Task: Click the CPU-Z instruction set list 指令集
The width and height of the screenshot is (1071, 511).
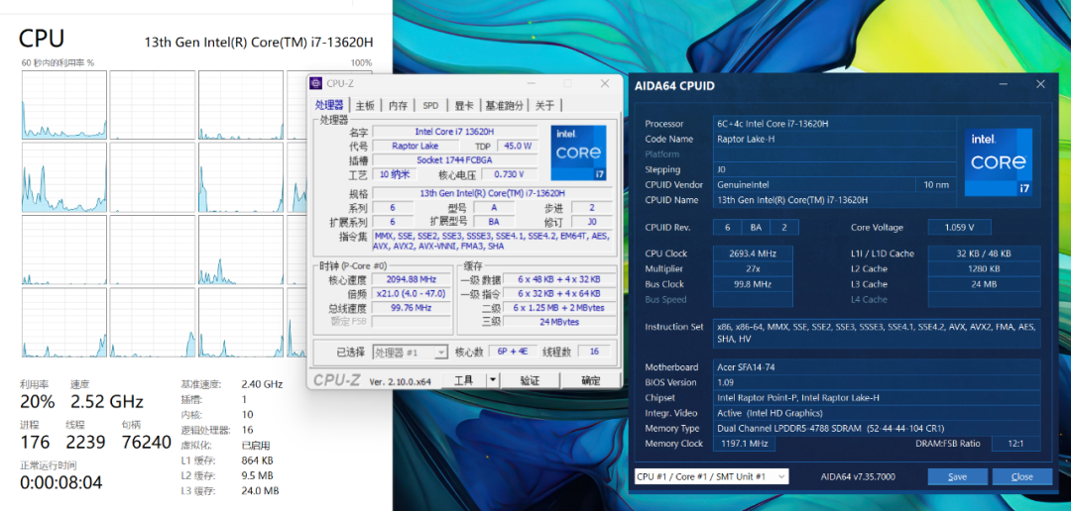Action: pyautogui.click(x=491, y=241)
